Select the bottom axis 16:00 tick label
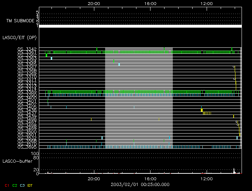Image resolution: width=252 pixels, height=191 pixels. tap(150, 178)
